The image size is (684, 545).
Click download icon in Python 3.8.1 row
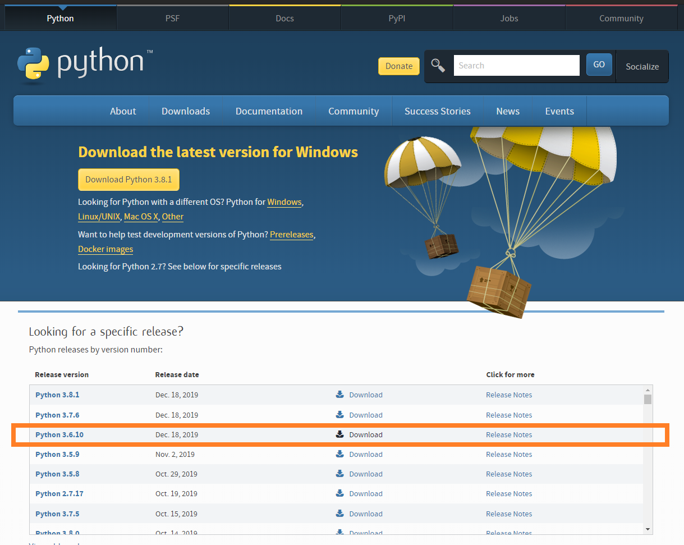[x=340, y=395]
